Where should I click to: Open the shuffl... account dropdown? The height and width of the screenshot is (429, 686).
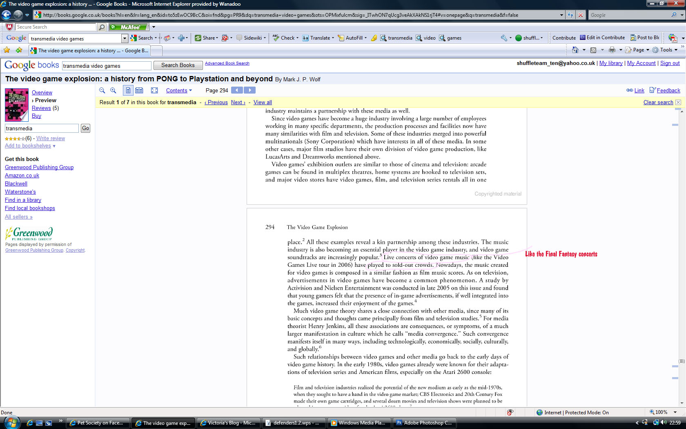[529, 38]
